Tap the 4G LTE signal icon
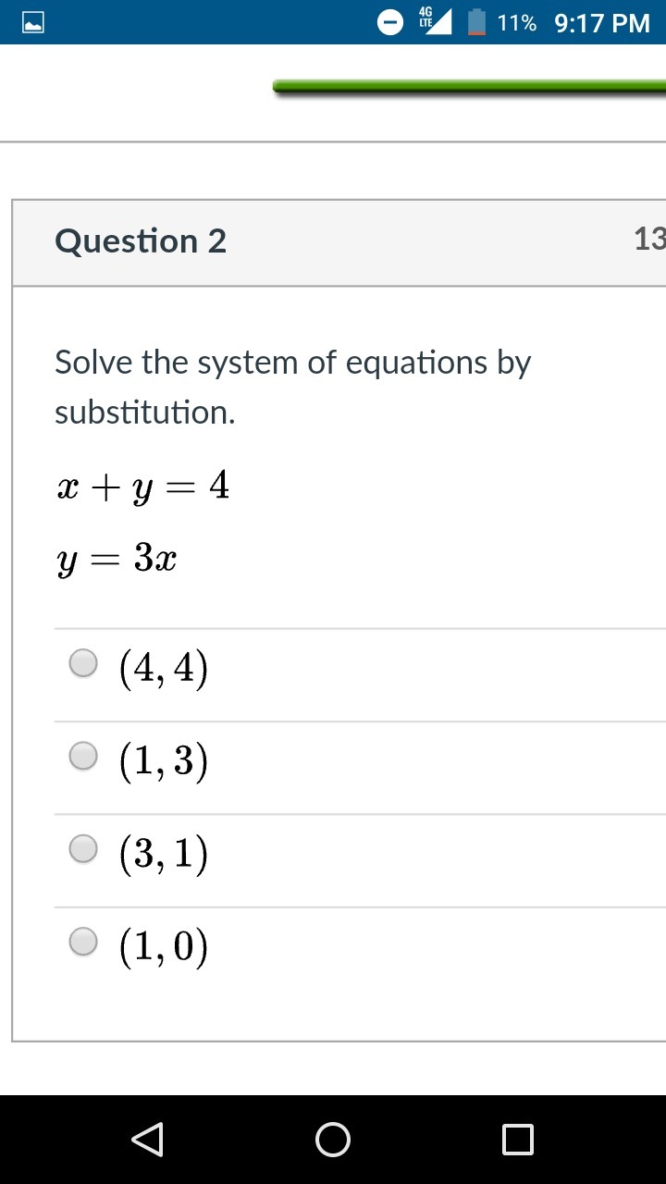The width and height of the screenshot is (666, 1184). [x=435, y=20]
